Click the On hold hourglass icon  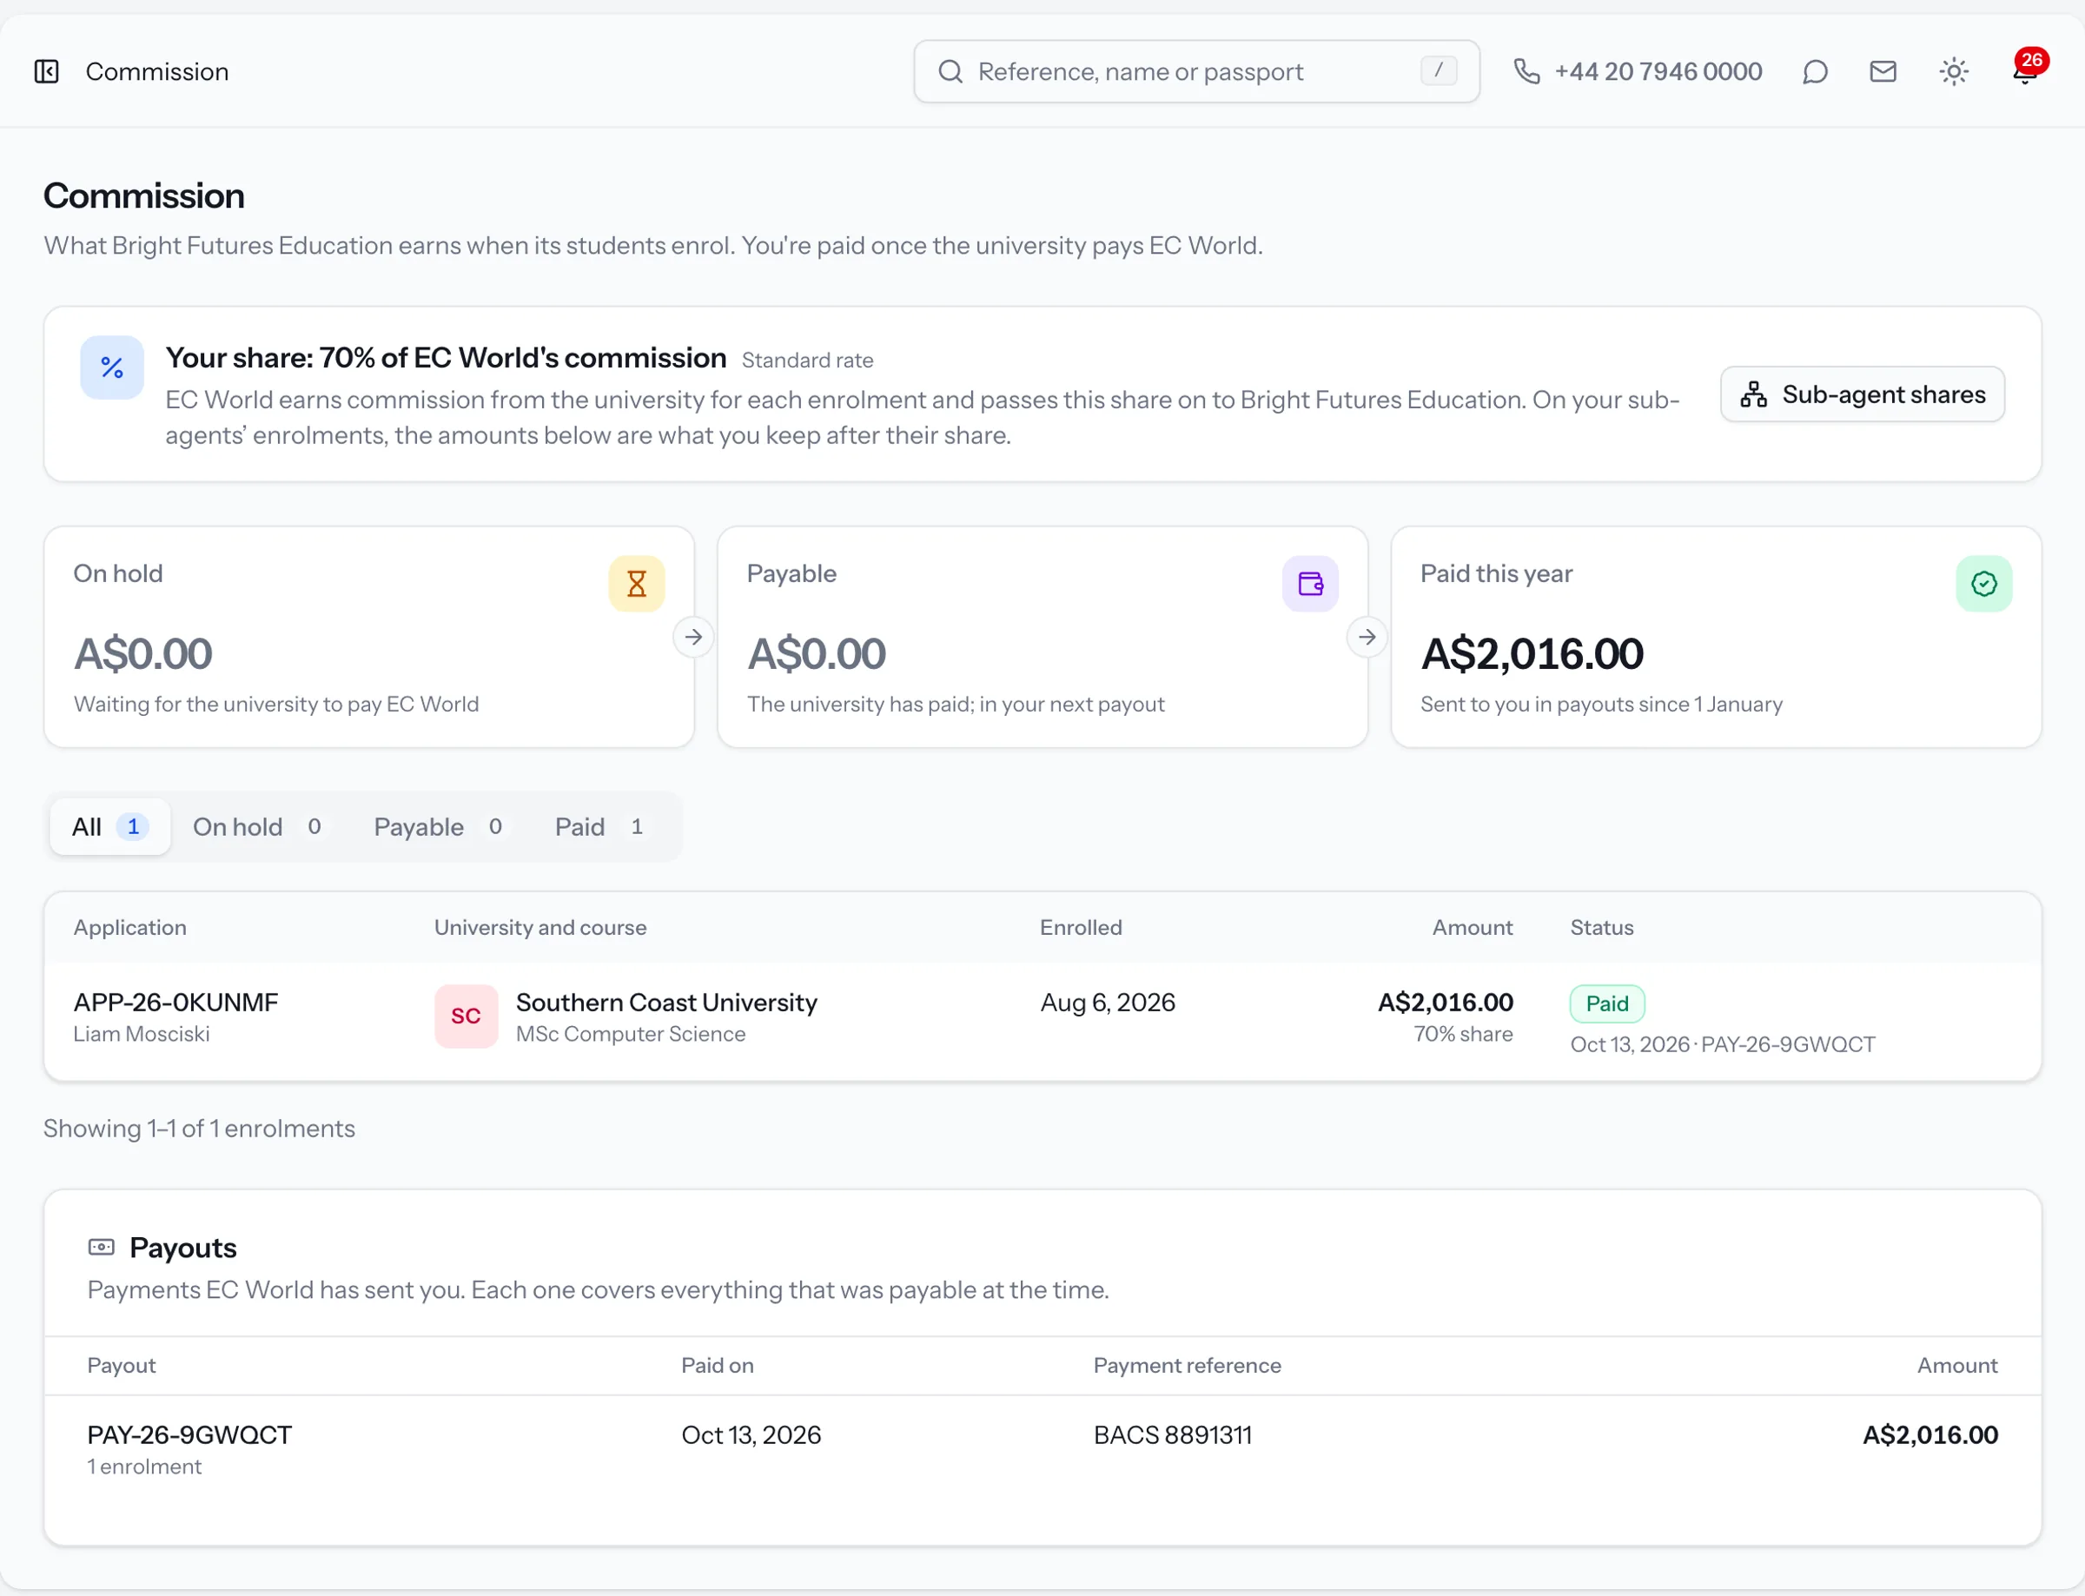pos(637,583)
